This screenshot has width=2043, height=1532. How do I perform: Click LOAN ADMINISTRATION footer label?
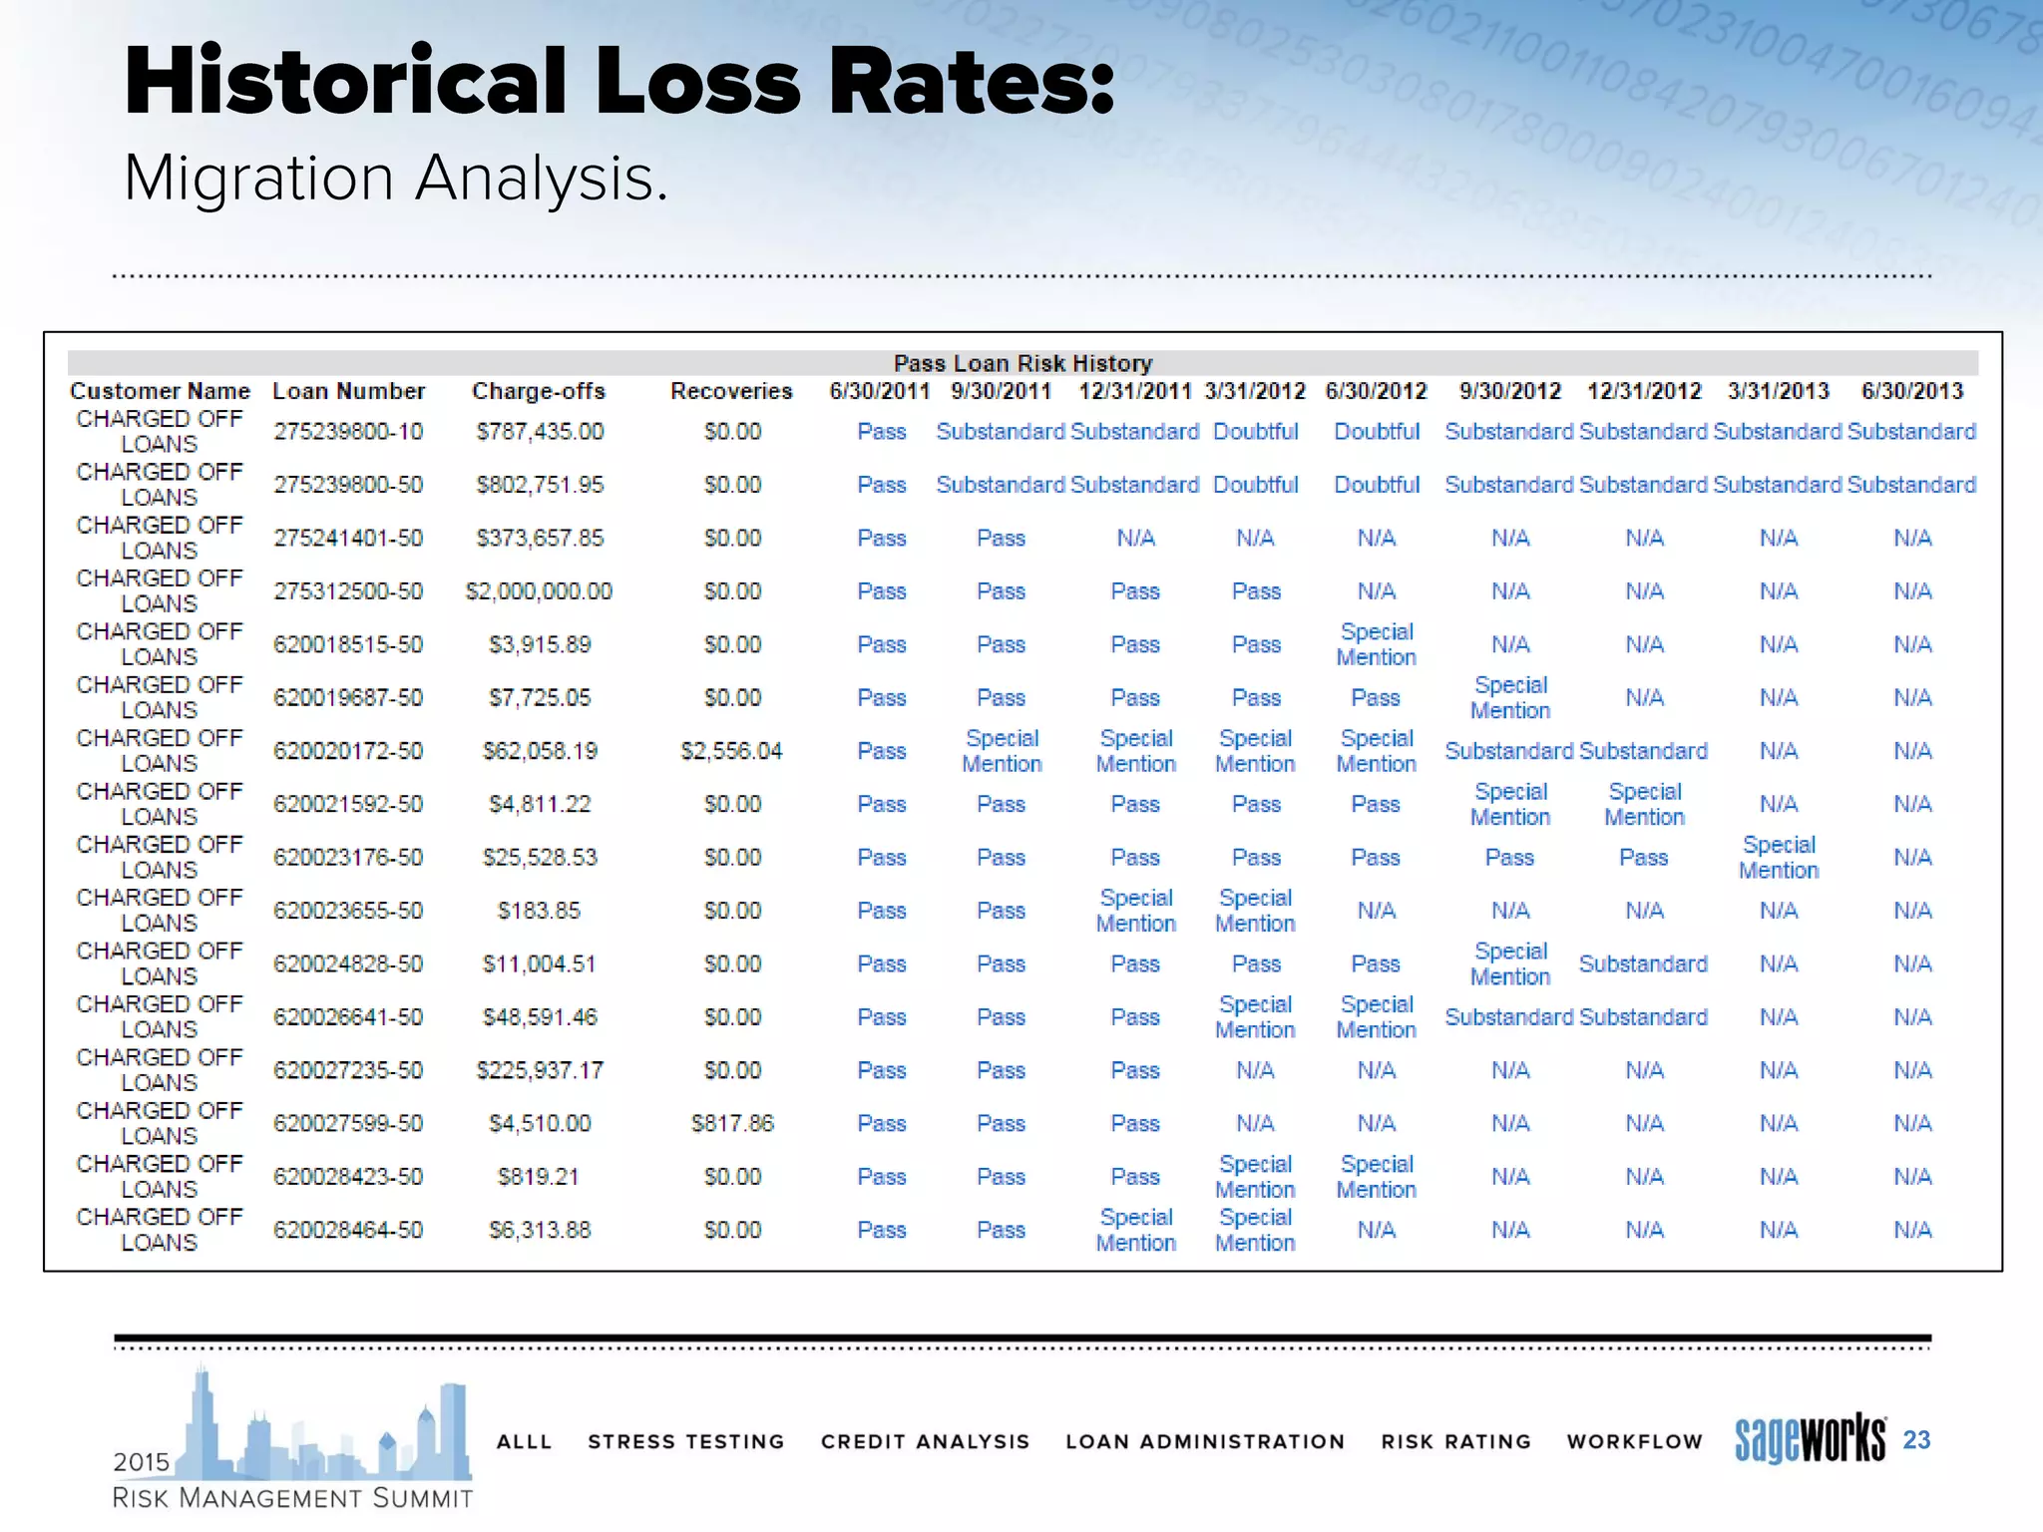(1205, 1441)
